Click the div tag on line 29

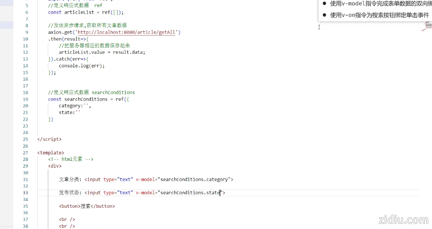click(x=55, y=166)
